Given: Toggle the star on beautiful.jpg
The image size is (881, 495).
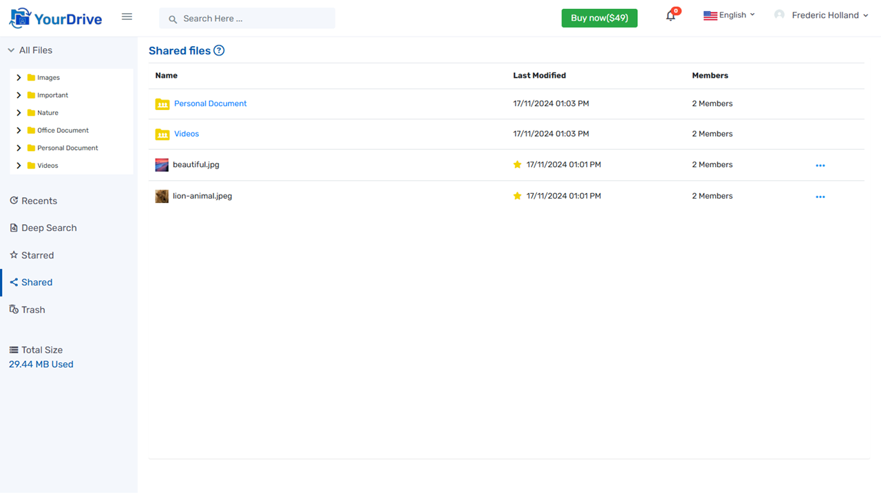Looking at the screenshot, I should [x=517, y=164].
